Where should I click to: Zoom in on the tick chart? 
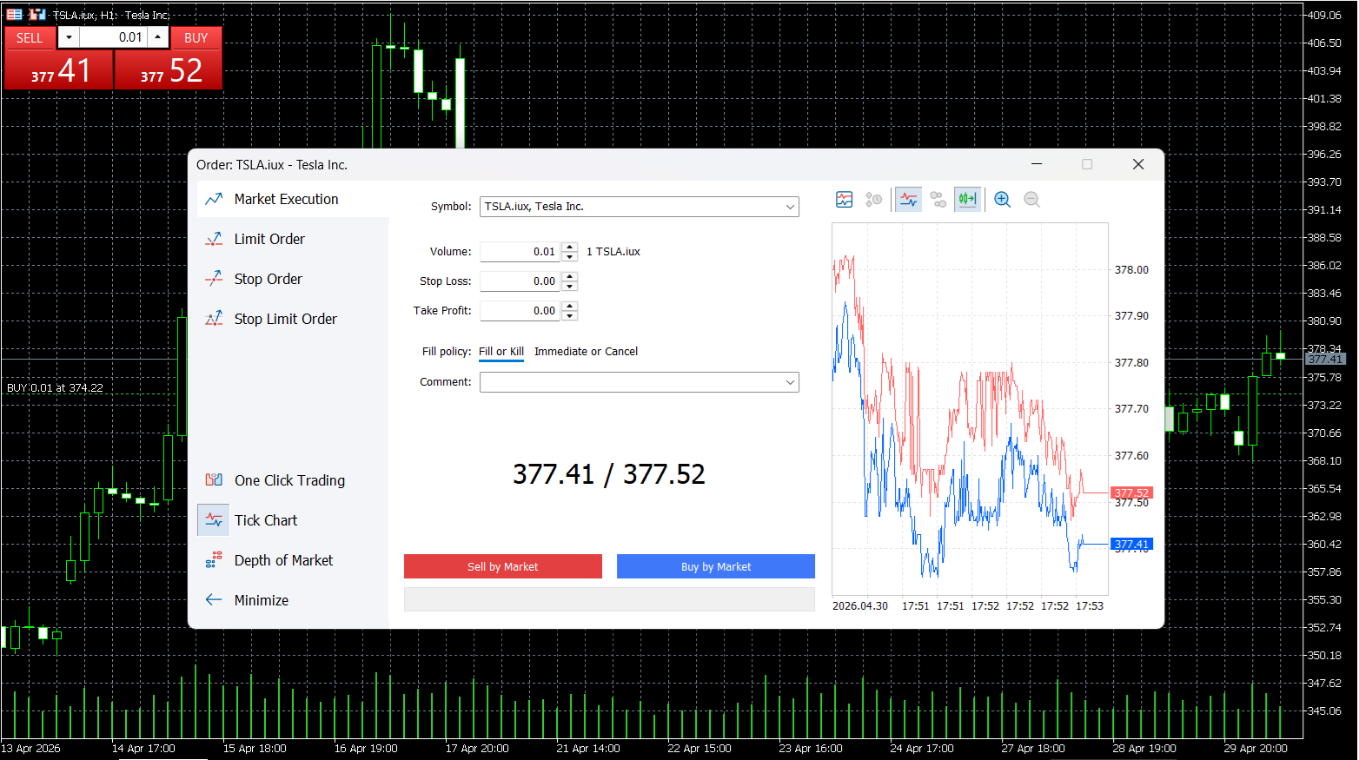(x=1003, y=200)
